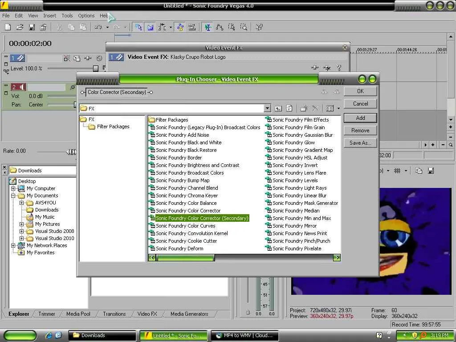Click the Open project folder icon
Screen dimensions: 456x342
pos(20,27)
